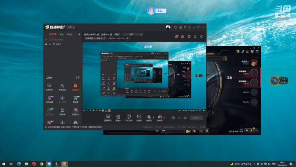
Task: Click the first champion icon at League client top
Action: tap(238, 51)
